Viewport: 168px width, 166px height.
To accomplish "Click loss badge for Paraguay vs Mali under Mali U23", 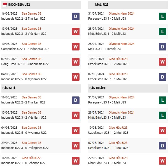I will point(162,16).
